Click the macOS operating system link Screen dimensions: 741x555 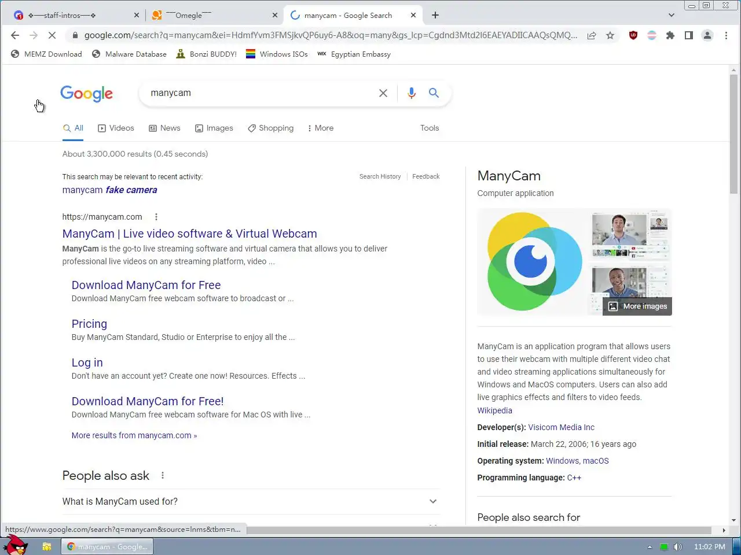pyautogui.click(x=596, y=461)
